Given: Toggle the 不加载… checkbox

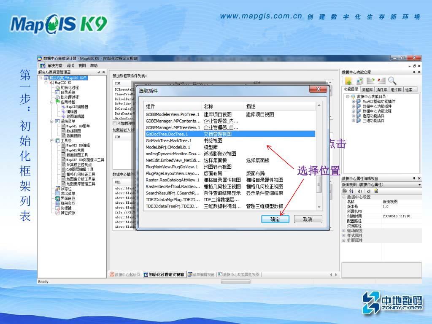Looking at the screenshot, I should (115, 124).
